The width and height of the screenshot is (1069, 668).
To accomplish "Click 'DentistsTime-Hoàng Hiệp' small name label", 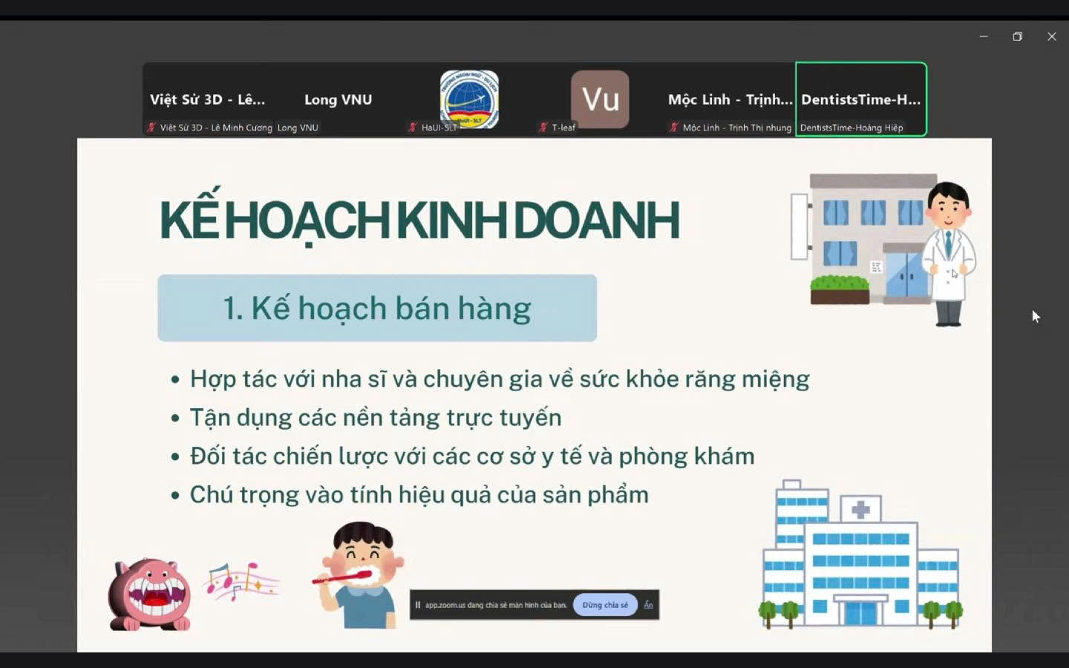I will coord(851,128).
